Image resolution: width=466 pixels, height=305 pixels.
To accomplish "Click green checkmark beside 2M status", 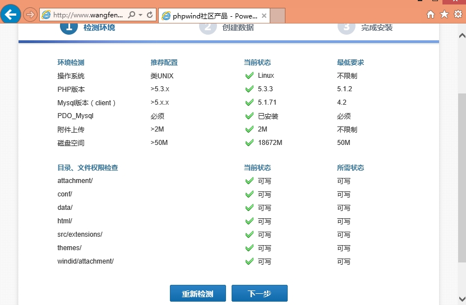I will [250, 129].
